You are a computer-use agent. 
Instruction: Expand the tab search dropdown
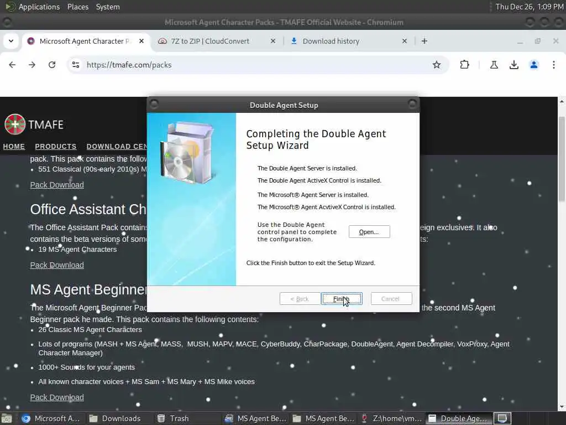point(11,41)
